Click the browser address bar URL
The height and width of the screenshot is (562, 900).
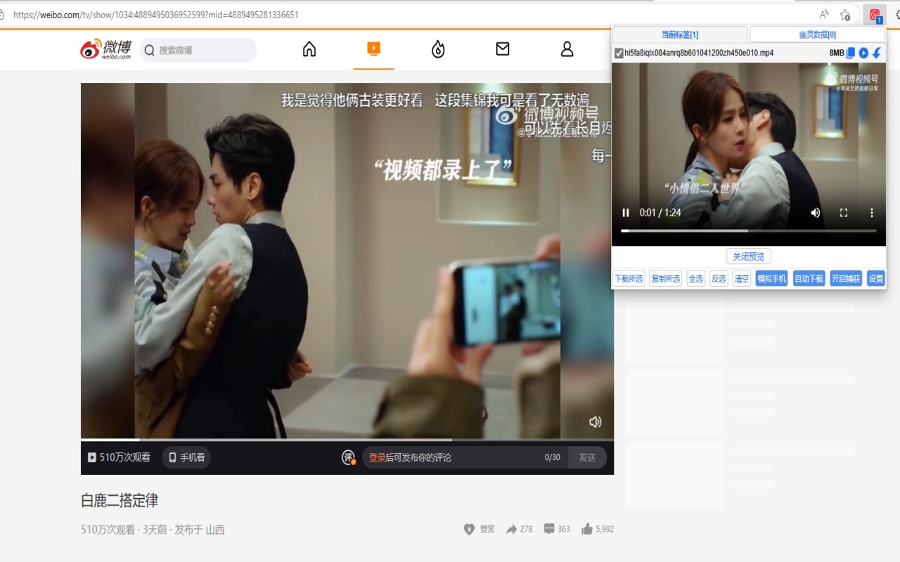(156, 15)
